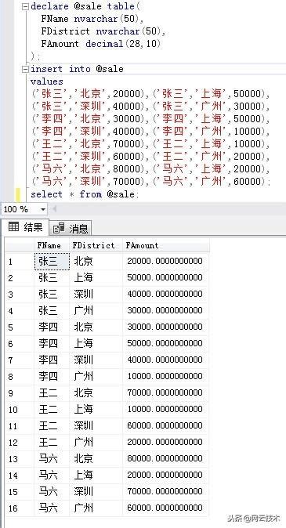Open the 100 % zoom dropdown

(43, 209)
